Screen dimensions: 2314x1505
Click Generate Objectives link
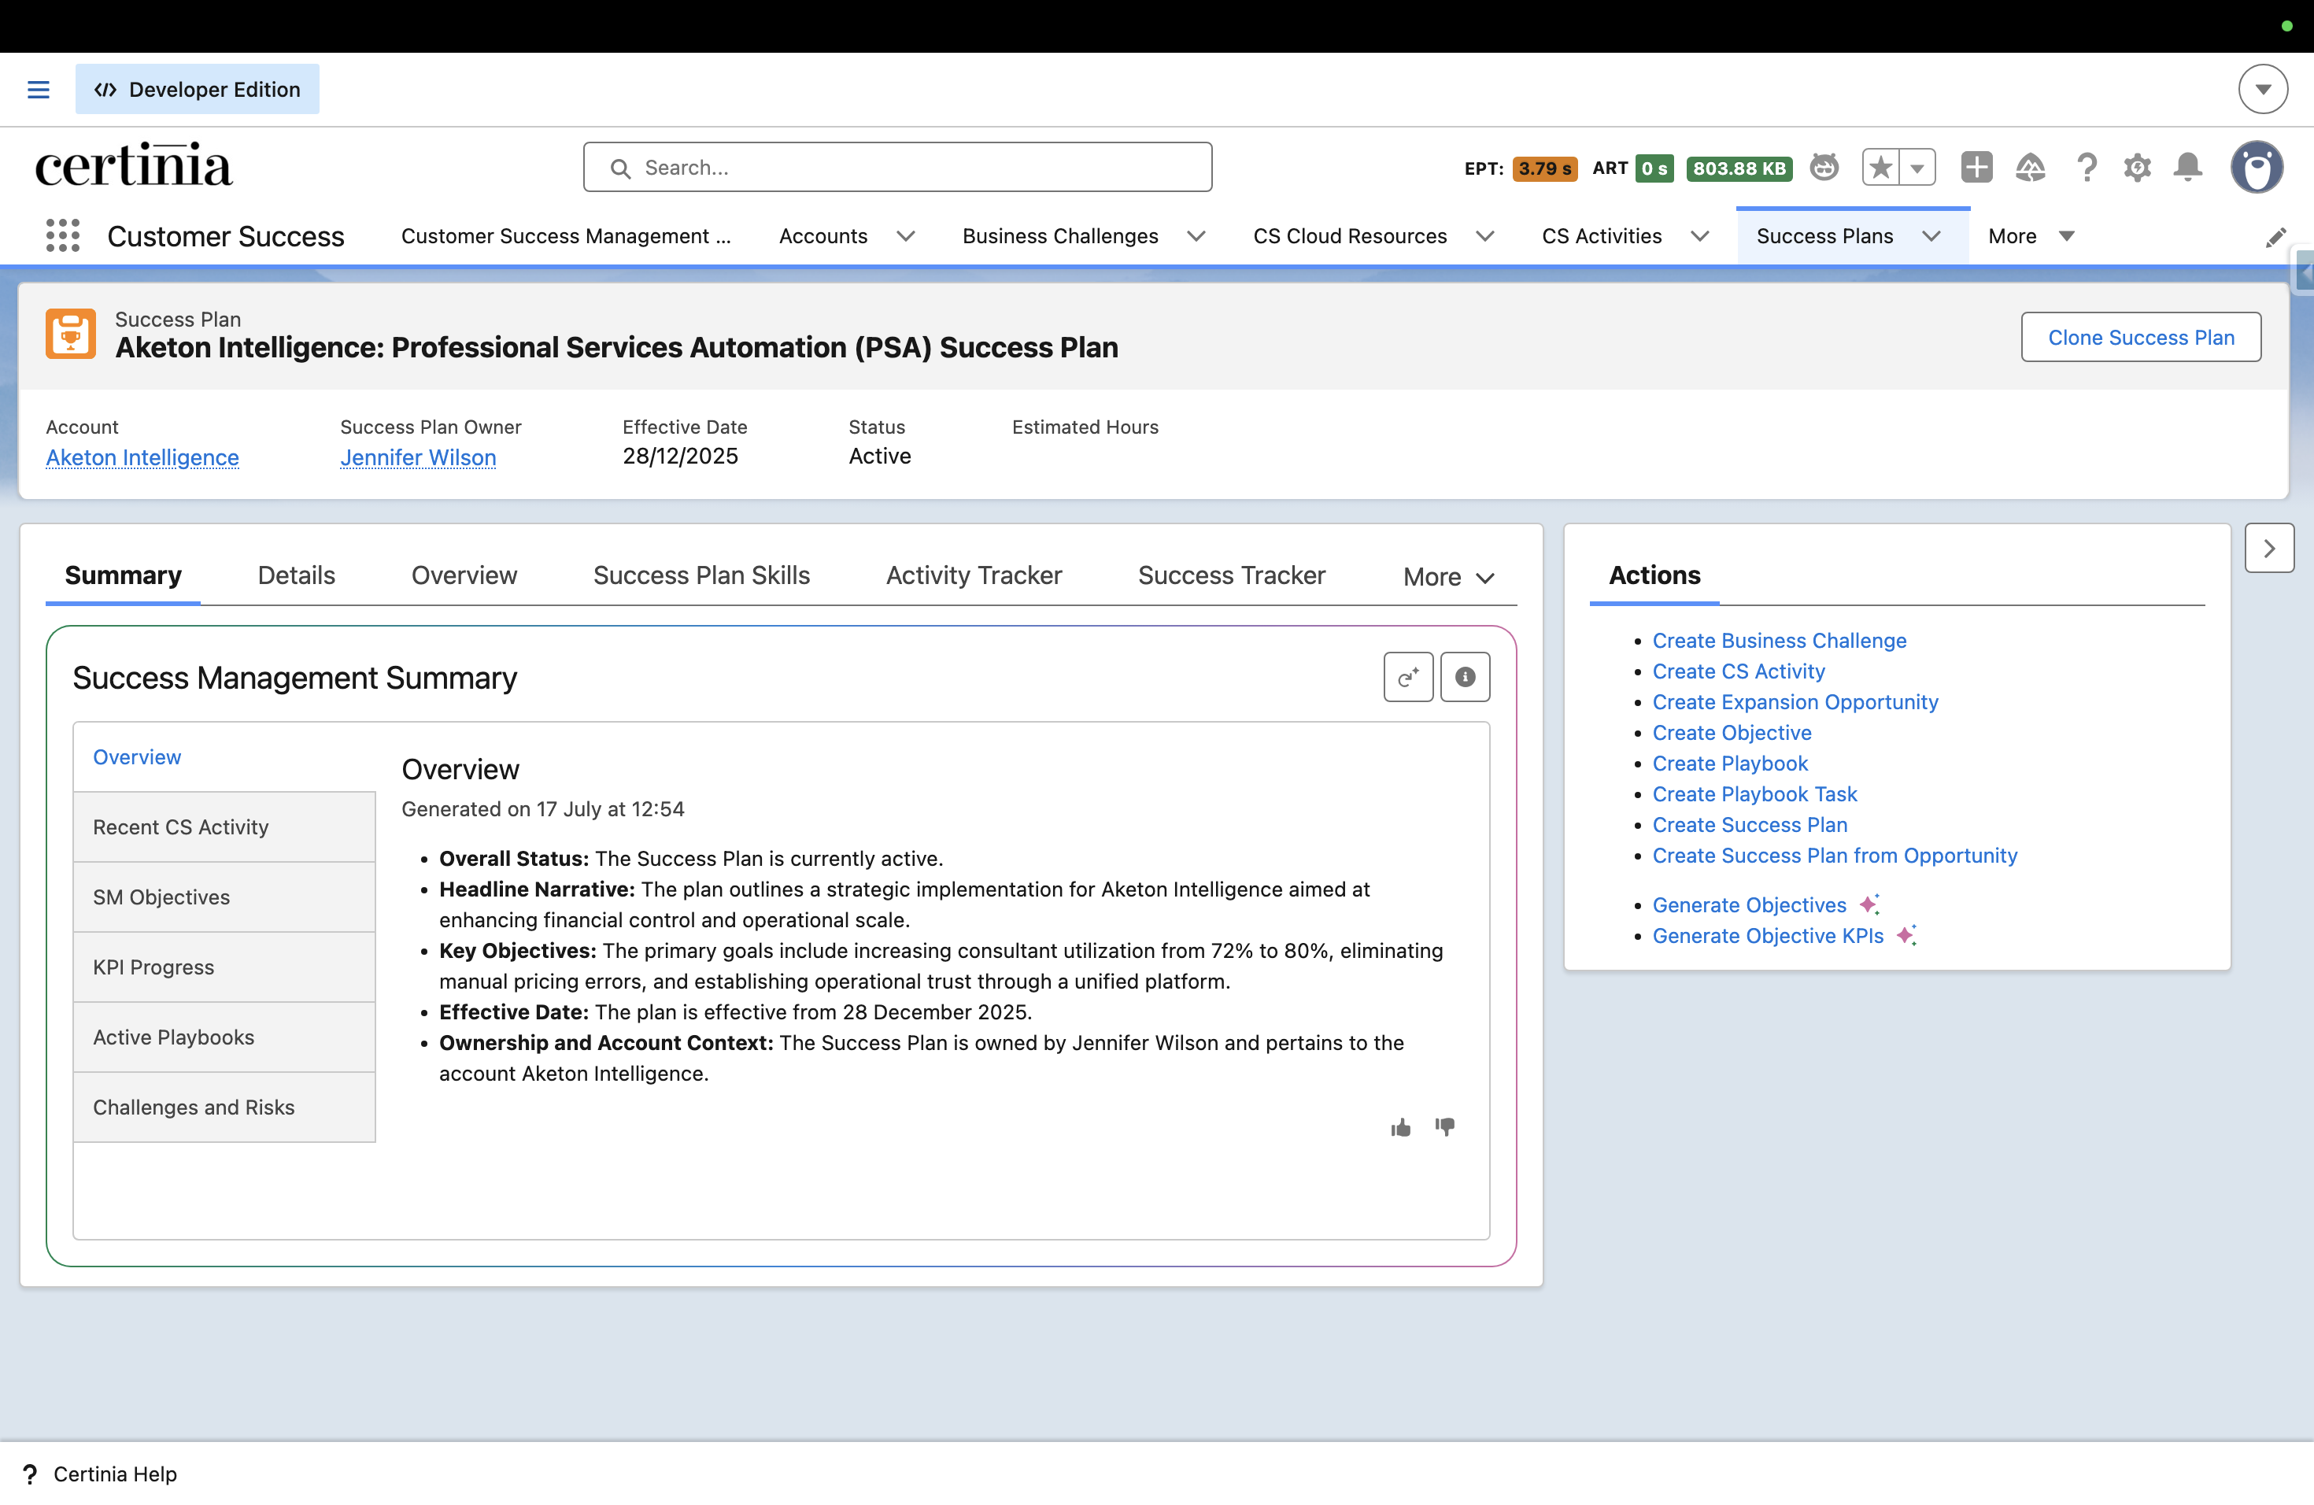tap(1749, 905)
